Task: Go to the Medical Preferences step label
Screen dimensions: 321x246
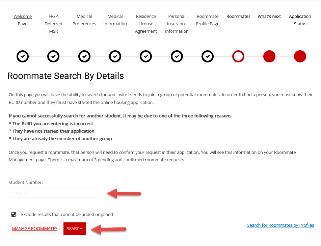Action: pos(84,20)
